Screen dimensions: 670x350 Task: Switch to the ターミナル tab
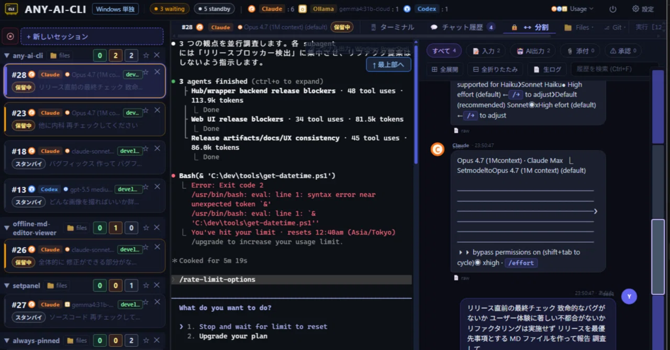tap(392, 27)
